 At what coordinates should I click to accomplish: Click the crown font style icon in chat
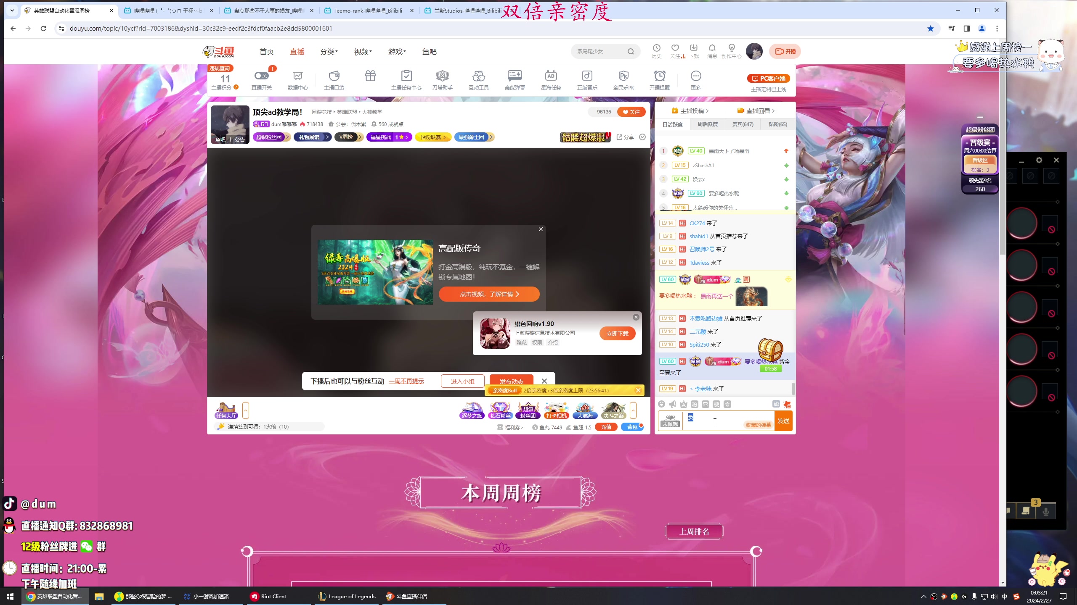click(684, 404)
